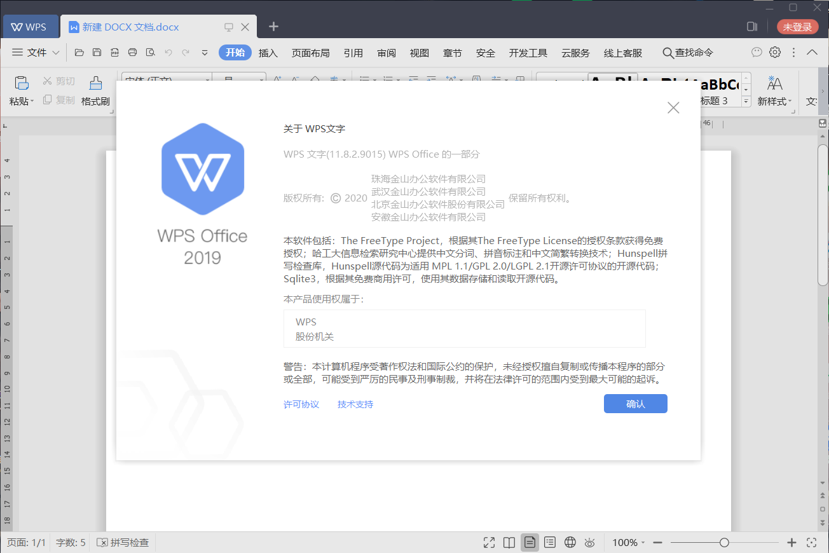Image resolution: width=829 pixels, height=553 pixels.
Task: Enable eye protection mode icon
Action: point(590,542)
